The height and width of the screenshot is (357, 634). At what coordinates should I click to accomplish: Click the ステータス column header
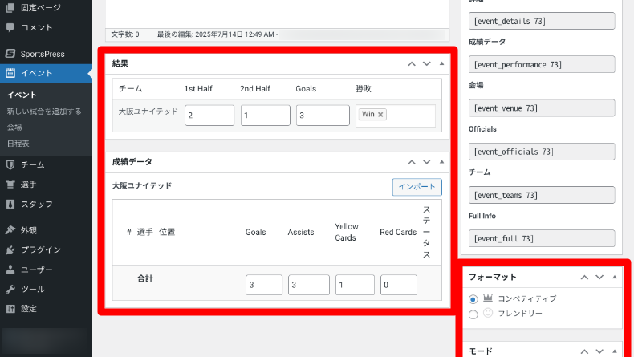tap(427, 232)
